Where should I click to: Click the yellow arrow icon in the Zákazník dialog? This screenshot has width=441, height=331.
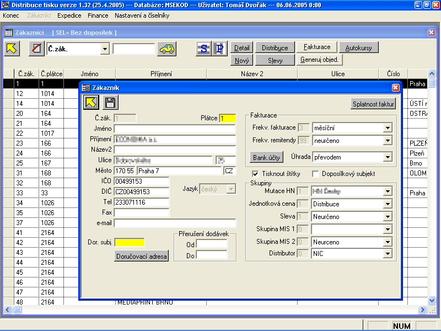(x=92, y=102)
